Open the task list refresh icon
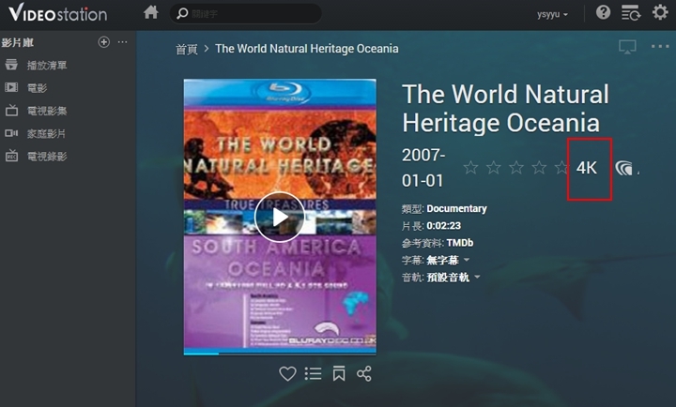 click(631, 13)
